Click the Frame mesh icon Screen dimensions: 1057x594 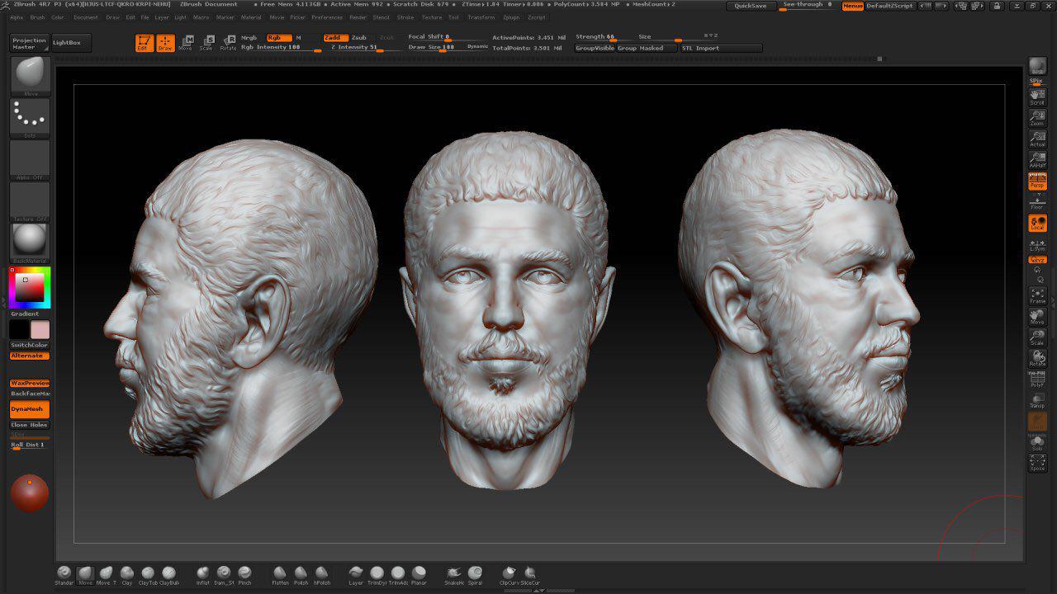(x=1037, y=296)
